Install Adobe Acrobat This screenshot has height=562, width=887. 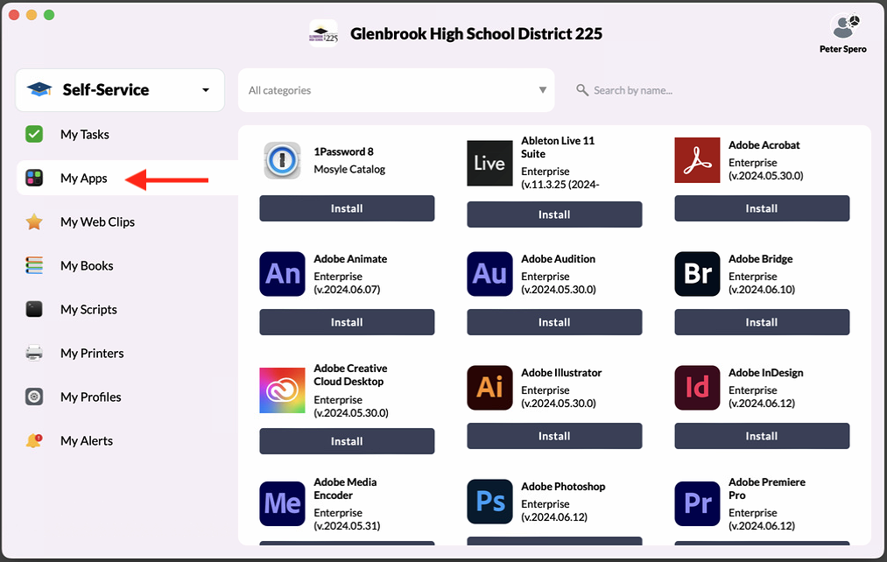click(x=762, y=208)
